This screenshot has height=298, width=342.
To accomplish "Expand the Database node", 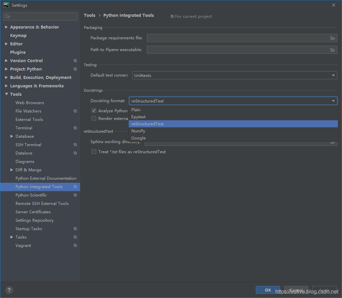I will [12, 136].
